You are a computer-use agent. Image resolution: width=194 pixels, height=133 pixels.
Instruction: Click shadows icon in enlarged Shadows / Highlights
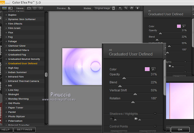click(x=112, y=119)
